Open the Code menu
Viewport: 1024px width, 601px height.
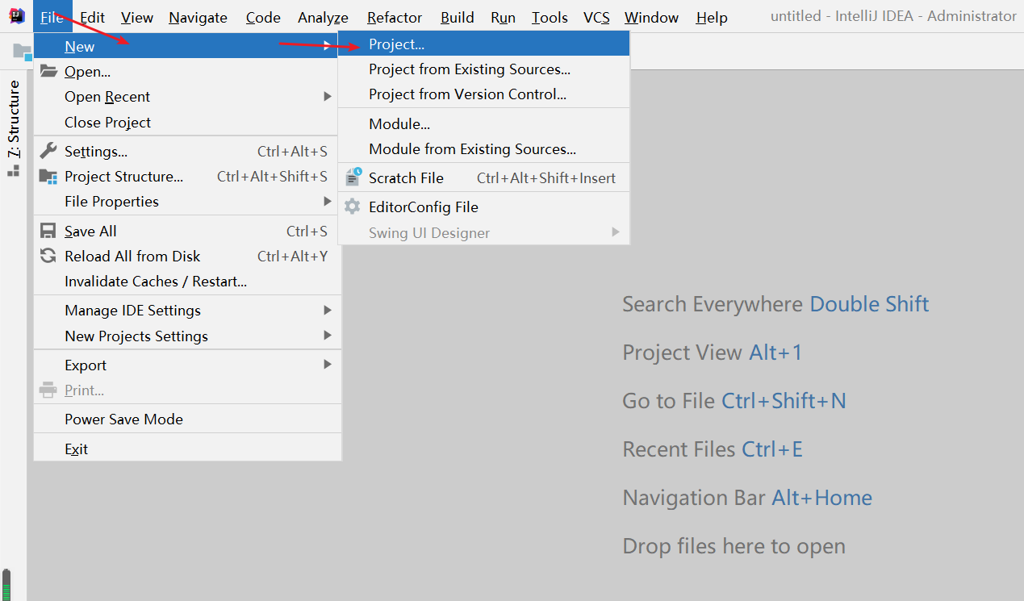(263, 17)
